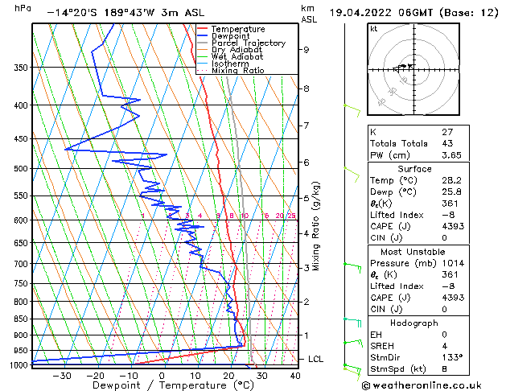This screenshot has width=506, height=391.
Task: Select the Dry Adiabat legend entry
Action: coord(237,50)
